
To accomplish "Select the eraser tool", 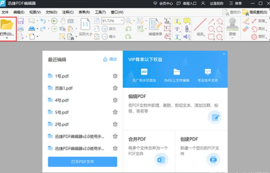I will click(x=246, y=29).
